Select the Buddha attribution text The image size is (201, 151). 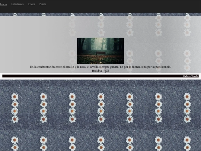point(100,71)
